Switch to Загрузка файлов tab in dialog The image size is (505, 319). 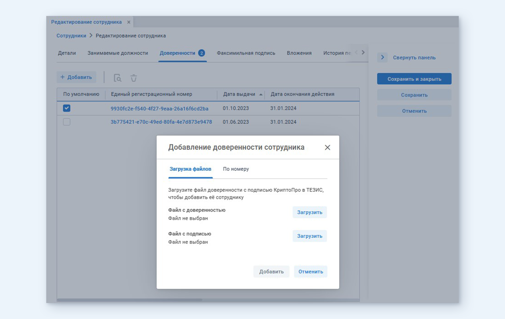190,169
